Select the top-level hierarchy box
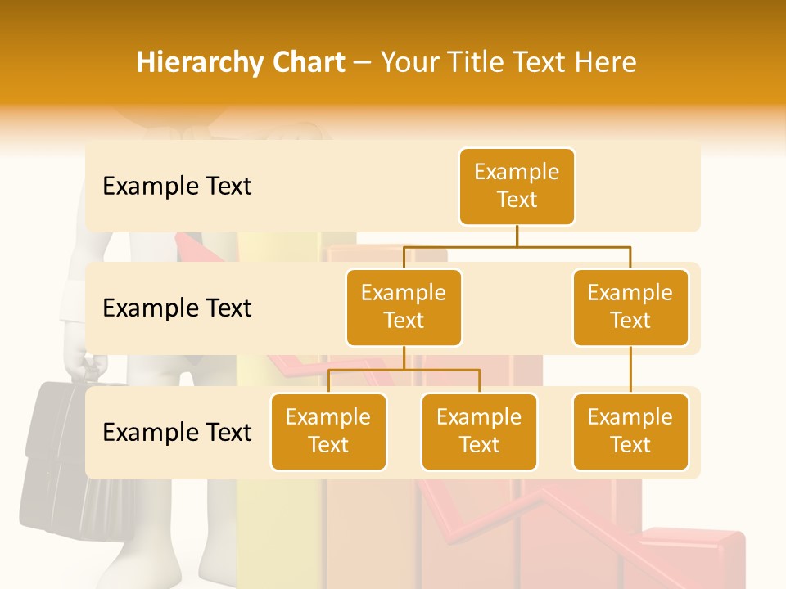Image resolution: width=786 pixels, height=589 pixels. point(517,187)
